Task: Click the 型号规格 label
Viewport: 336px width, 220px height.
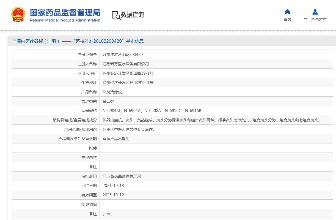Action: (89, 111)
